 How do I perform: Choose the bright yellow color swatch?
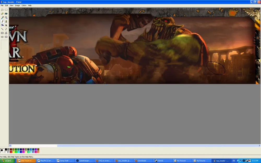click(x=14, y=152)
